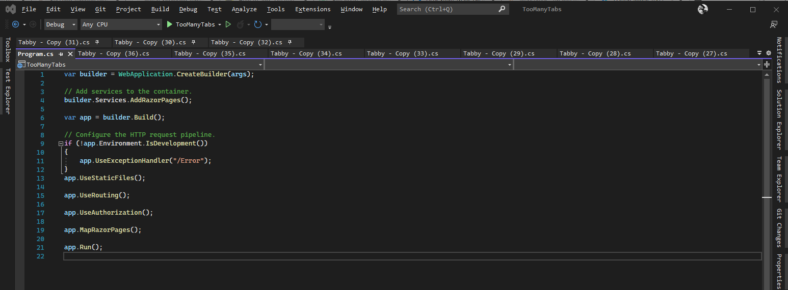Click the Restart/refresh circular arrow icon
The width and height of the screenshot is (788, 290).
click(x=258, y=24)
